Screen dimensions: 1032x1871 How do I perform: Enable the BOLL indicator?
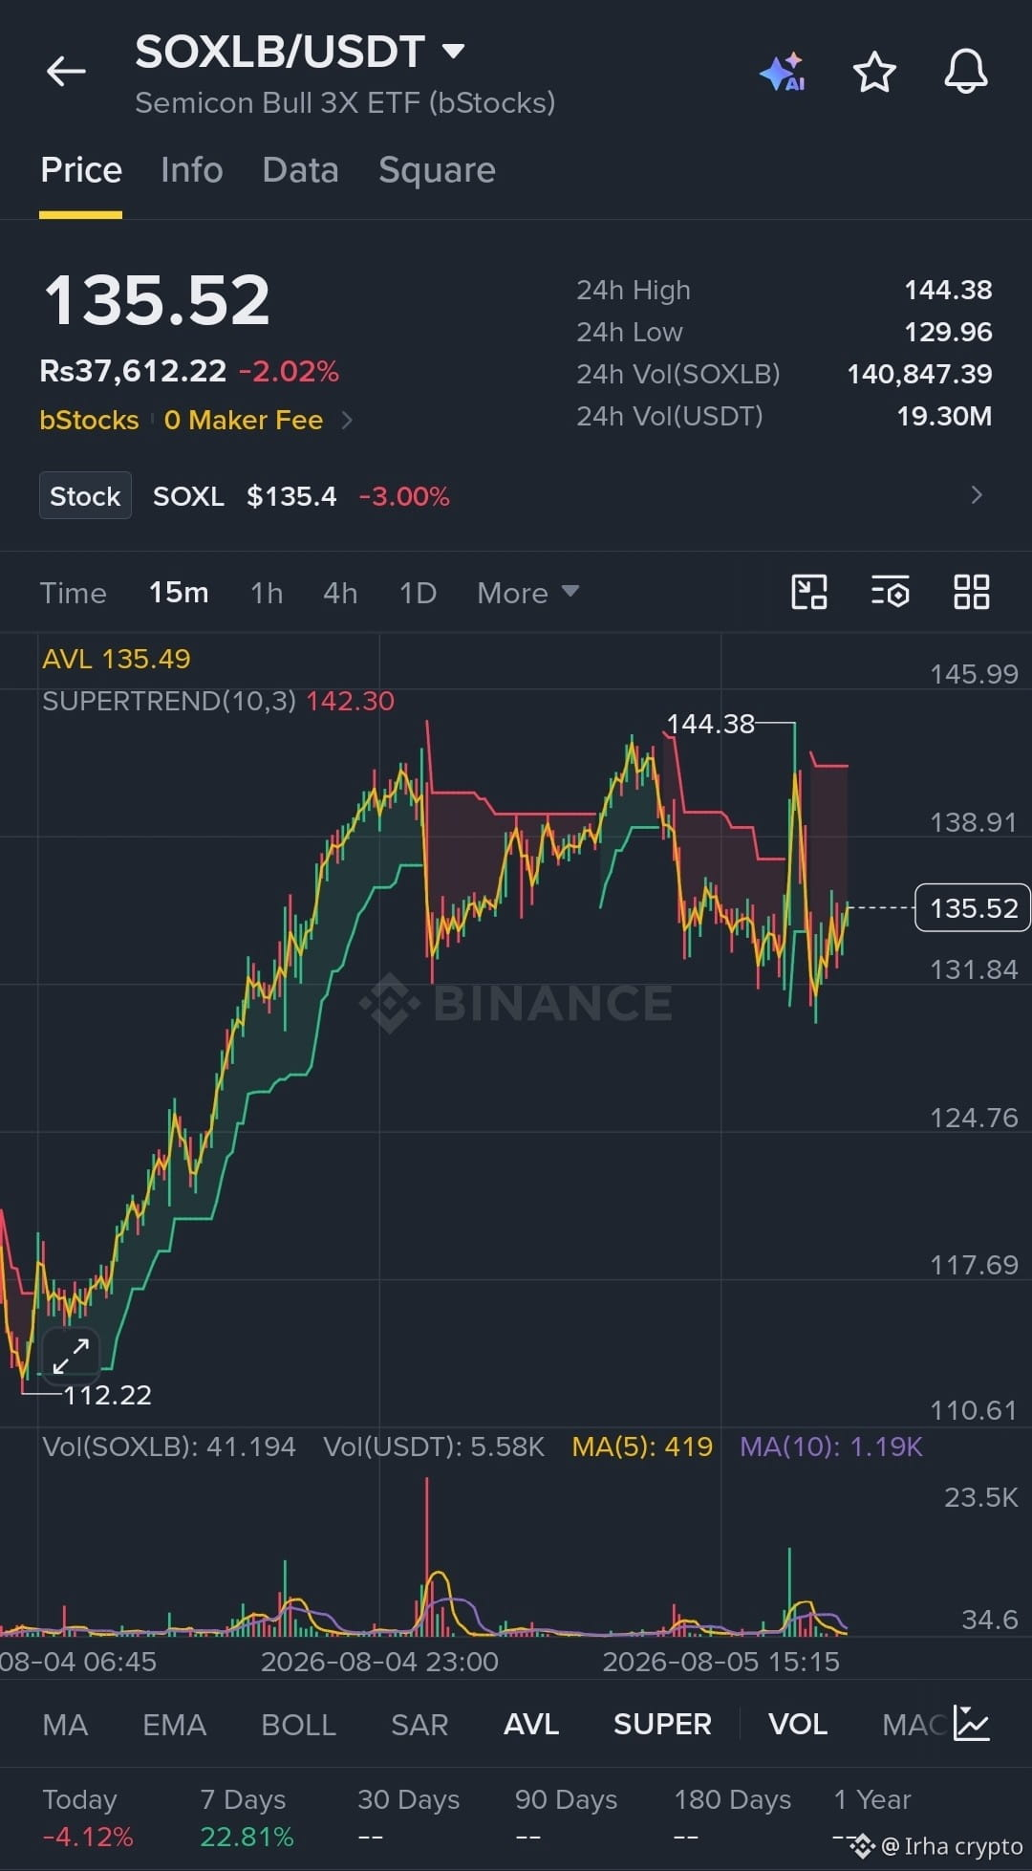tap(298, 1724)
